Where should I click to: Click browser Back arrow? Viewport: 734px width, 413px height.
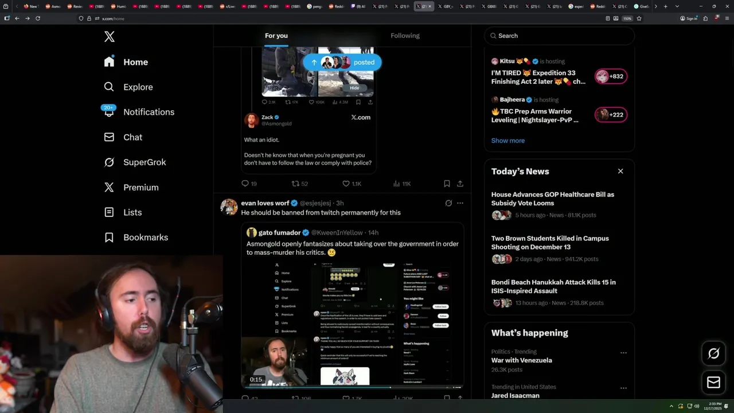[x=17, y=18]
